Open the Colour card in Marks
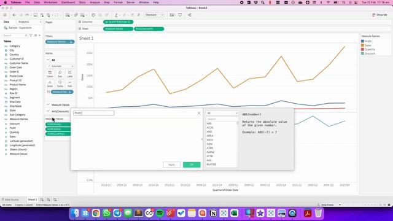The image size is (393, 221). (x=50, y=74)
